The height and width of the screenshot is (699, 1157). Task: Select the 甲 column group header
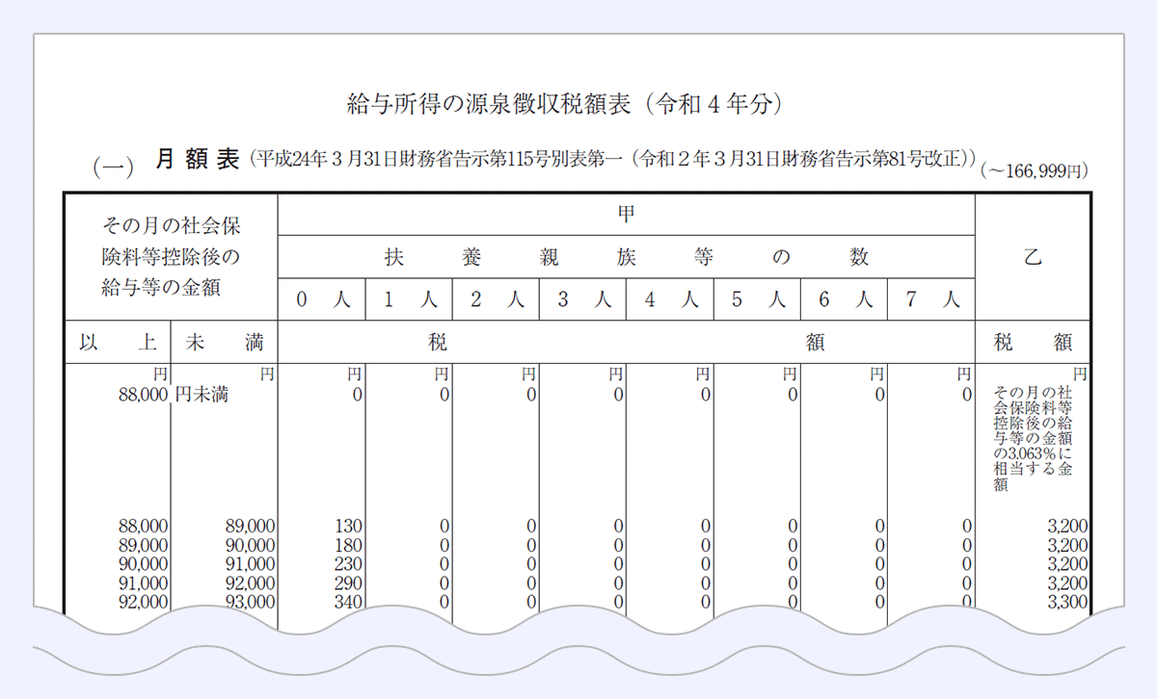[x=624, y=214]
